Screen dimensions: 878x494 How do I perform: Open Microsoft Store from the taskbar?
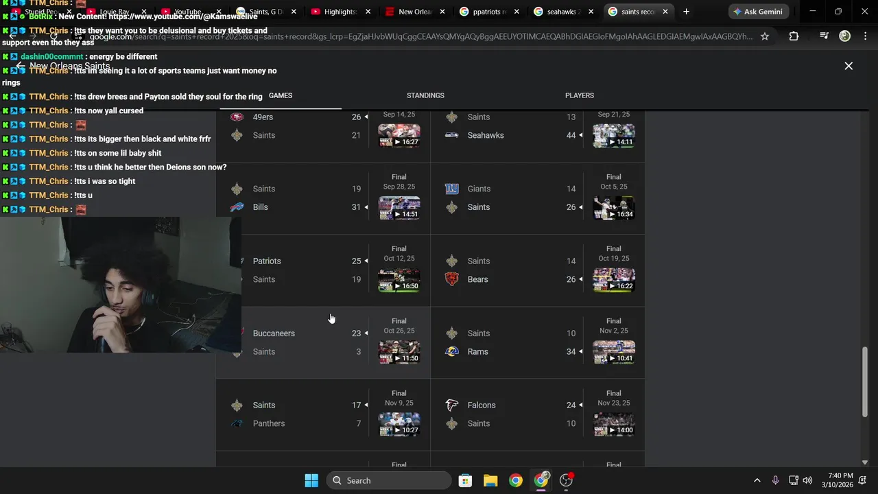465,480
